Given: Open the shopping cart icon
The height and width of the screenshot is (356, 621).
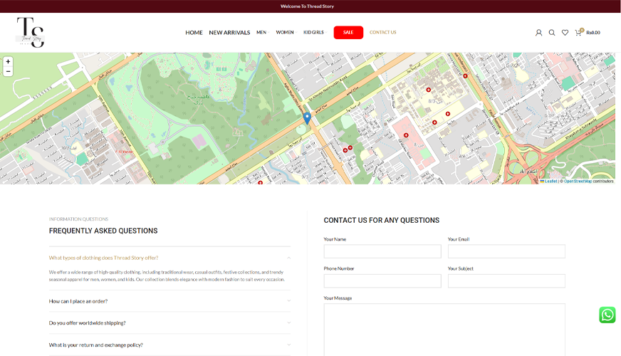Looking at the screenshot, I should (578, 33).
